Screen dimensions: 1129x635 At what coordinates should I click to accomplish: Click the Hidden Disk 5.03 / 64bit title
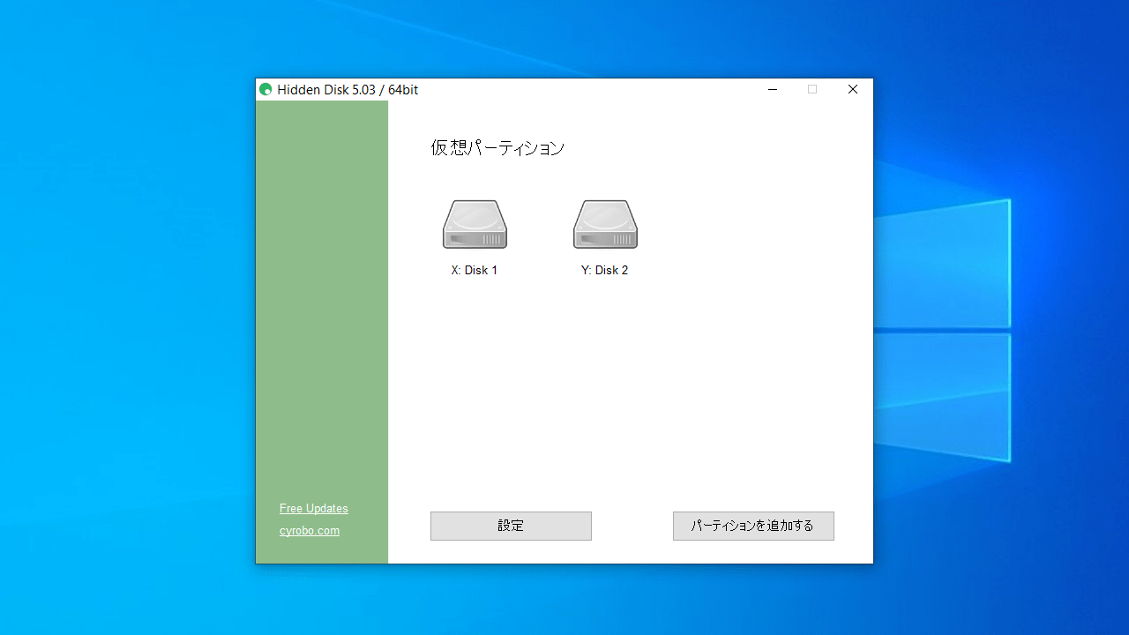pos(348,90)
